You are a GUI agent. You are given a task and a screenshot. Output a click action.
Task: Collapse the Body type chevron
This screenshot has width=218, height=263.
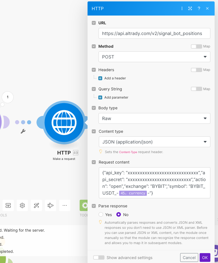94,108
